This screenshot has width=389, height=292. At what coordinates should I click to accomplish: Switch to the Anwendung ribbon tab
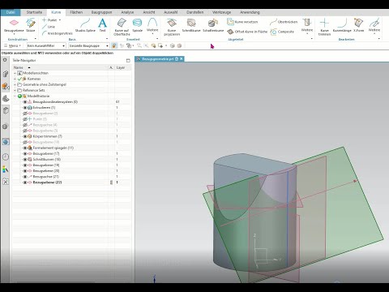250,12
